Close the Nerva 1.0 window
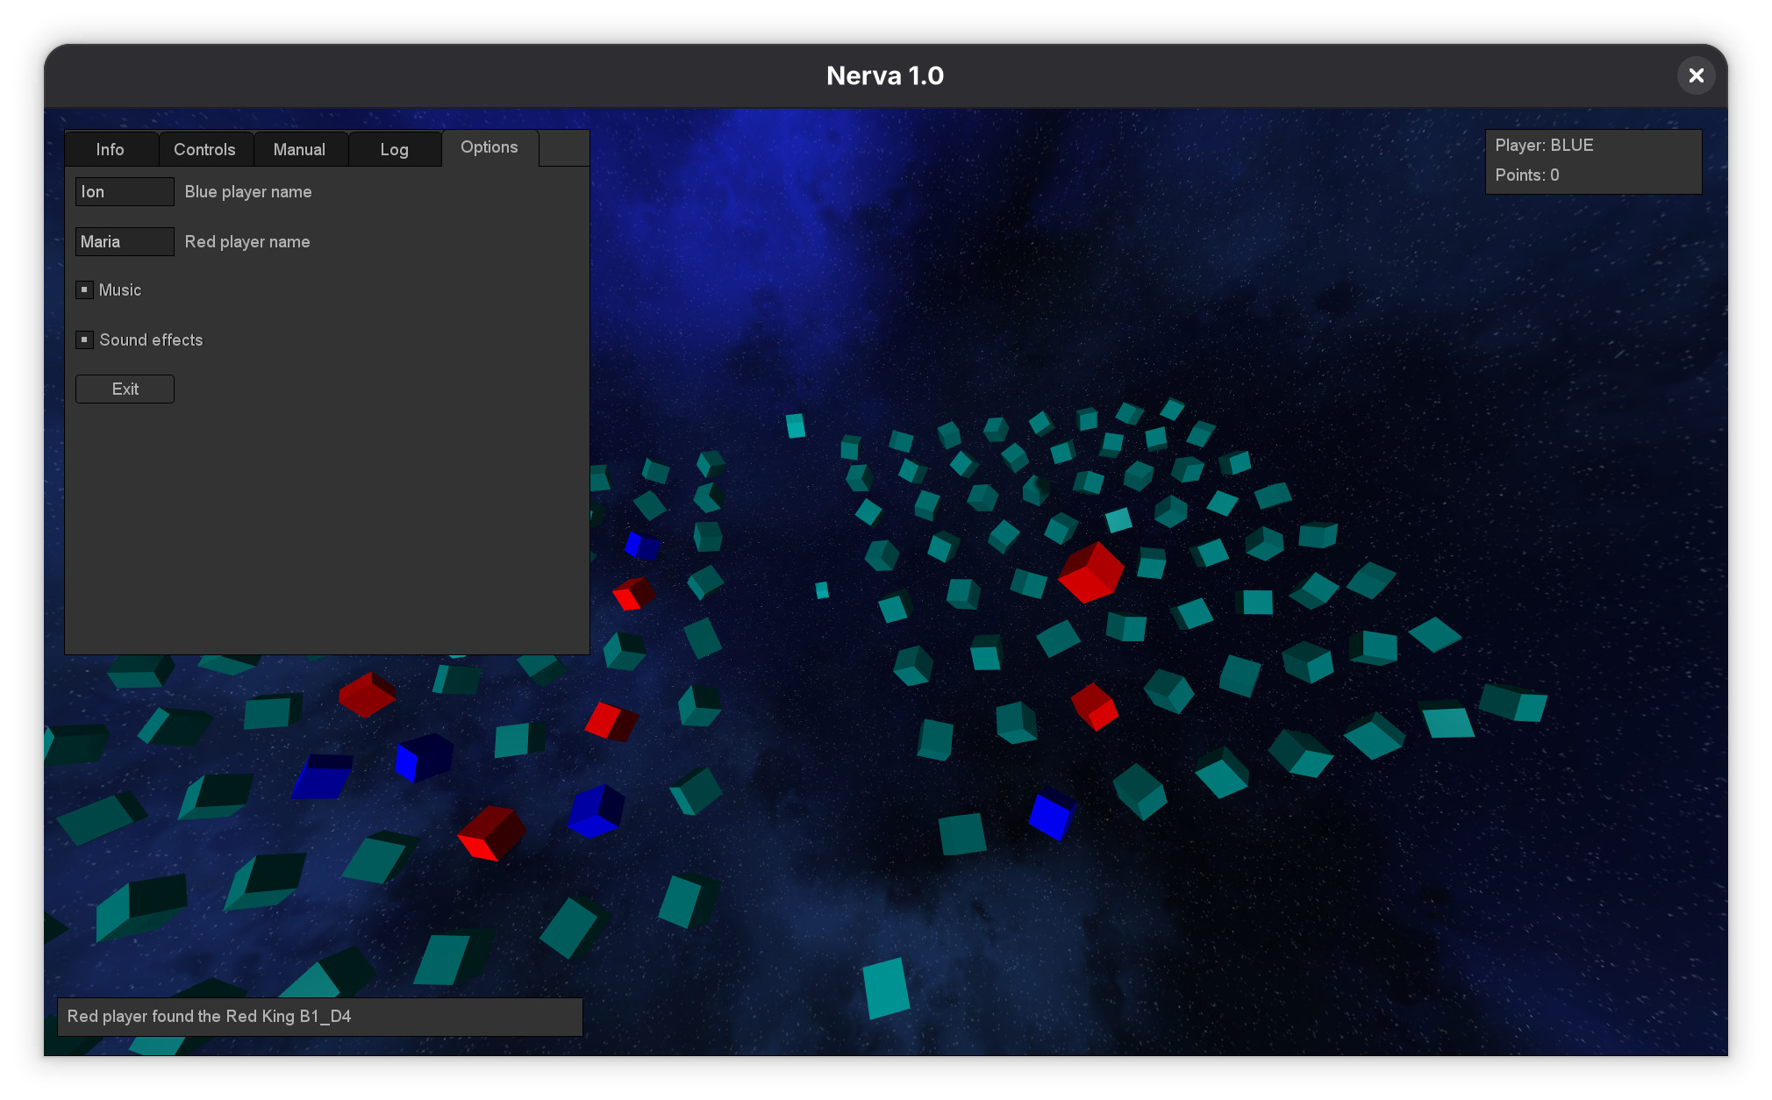This screenshot has width=1772, height=1100. tap(1696, 75)
